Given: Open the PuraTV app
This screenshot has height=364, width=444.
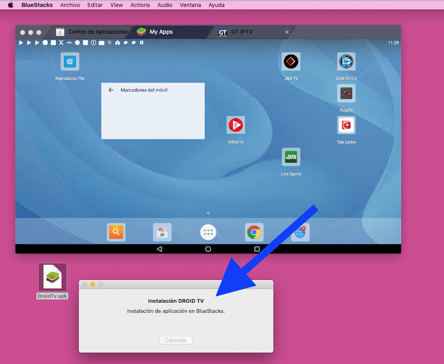Looking at the screenshot, I should (x=346, y=94).
